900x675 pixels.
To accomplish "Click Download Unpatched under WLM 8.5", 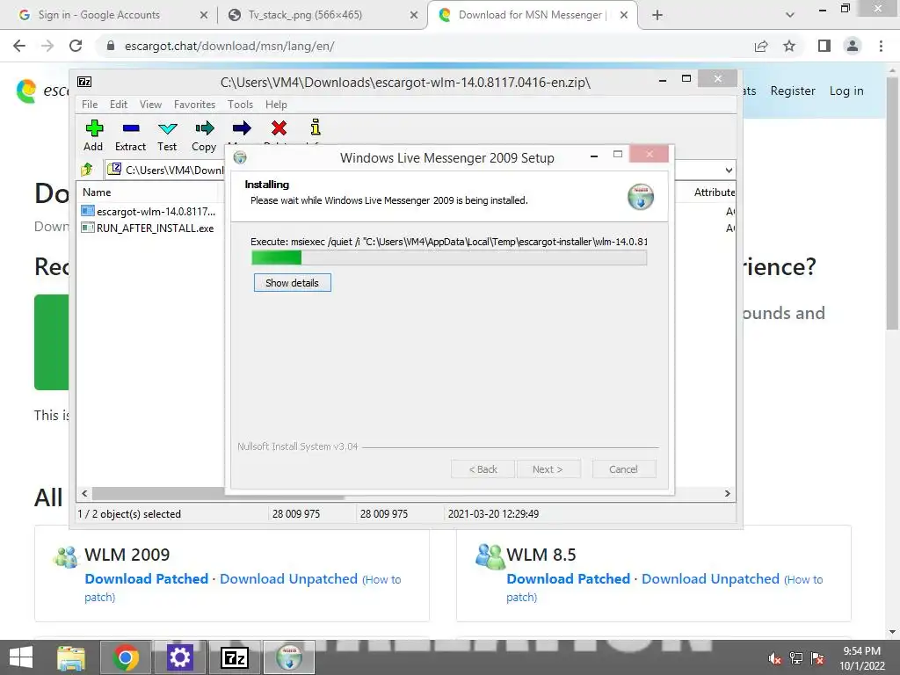I will click(710, 578).
